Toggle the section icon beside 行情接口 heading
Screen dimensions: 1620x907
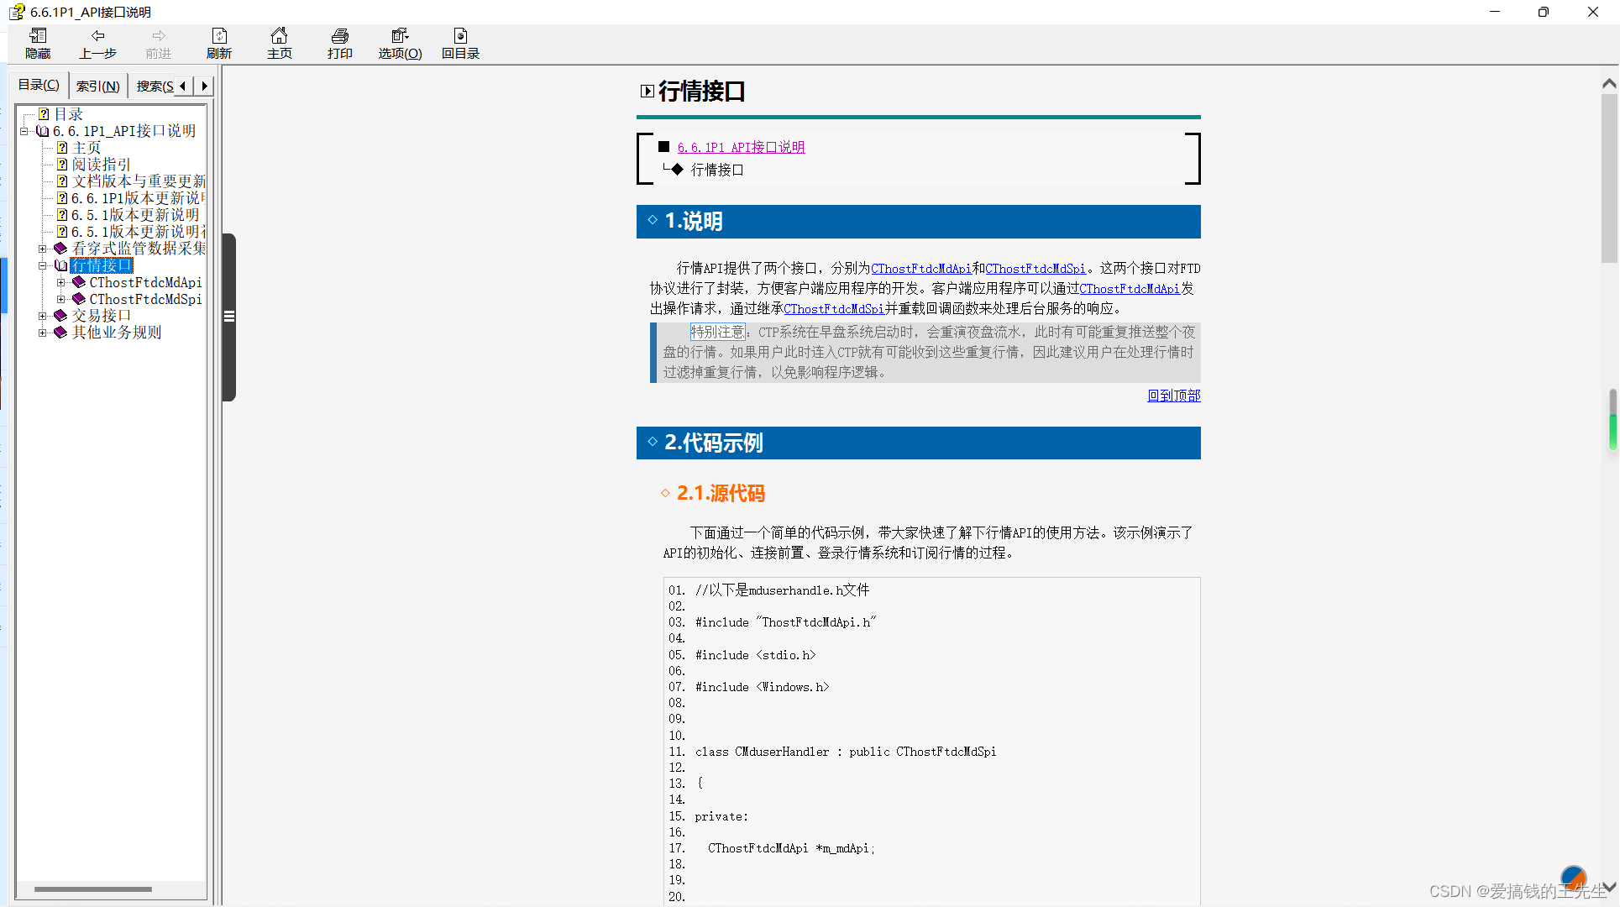(x=647, y=91)
